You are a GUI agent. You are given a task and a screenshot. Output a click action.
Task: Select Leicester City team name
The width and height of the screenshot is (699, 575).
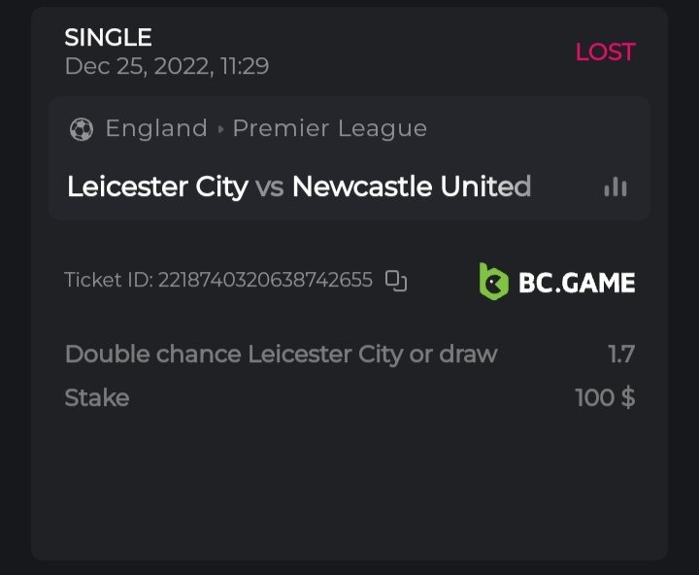click(157, 186)
